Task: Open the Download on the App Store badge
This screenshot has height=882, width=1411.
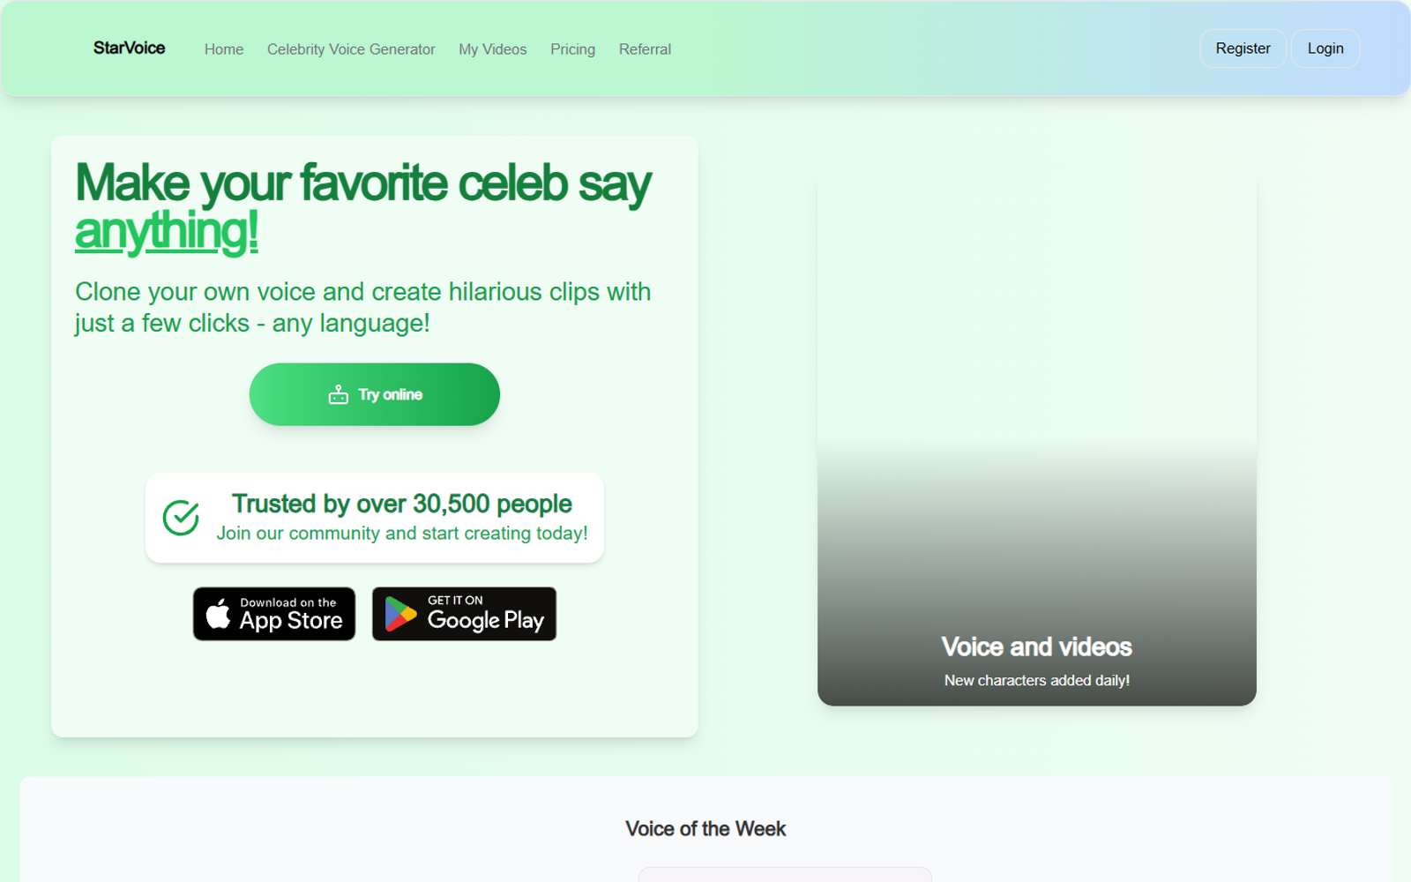Action: (x=274, y=614)
